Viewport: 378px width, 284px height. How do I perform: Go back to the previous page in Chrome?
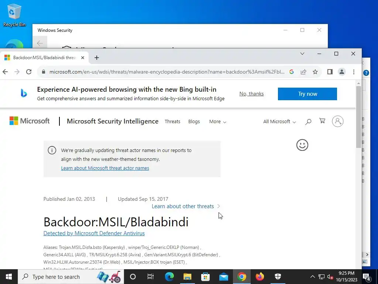[5, 72]
